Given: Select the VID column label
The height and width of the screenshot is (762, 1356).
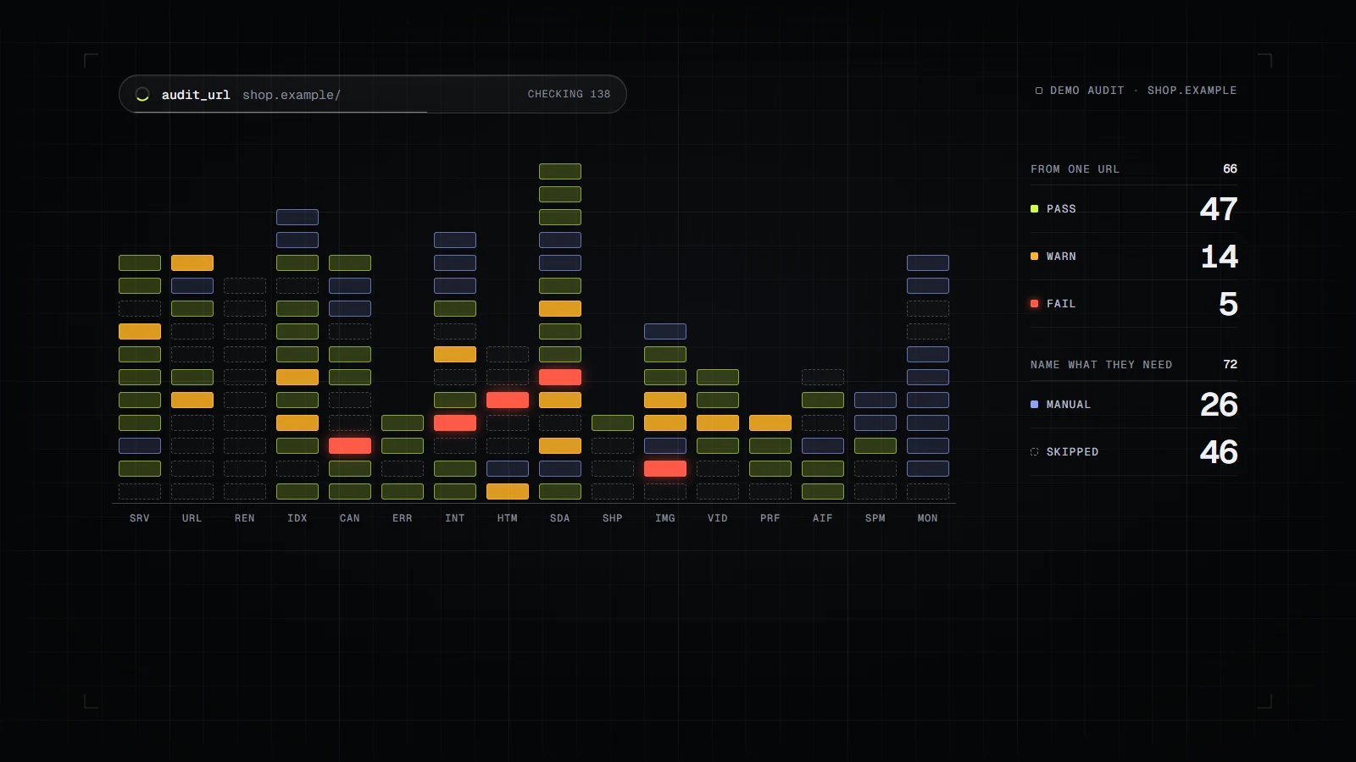Looking at the screenshot, I should click(x=718, y=518).
